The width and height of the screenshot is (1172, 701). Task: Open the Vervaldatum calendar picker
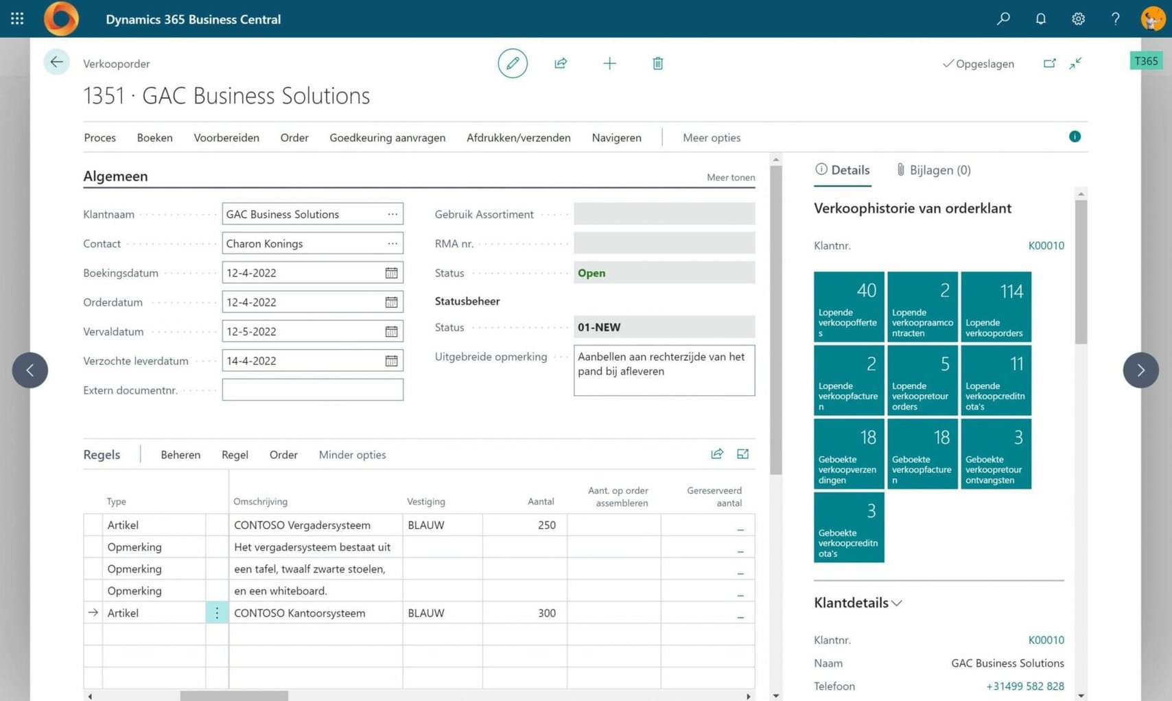(x=391, y=331)
